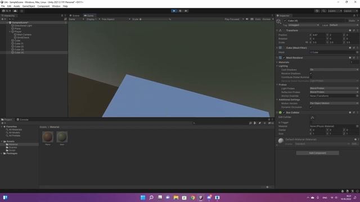Open the Free Aspect dropdown
The image size is (360, 202).
[116, 19]
